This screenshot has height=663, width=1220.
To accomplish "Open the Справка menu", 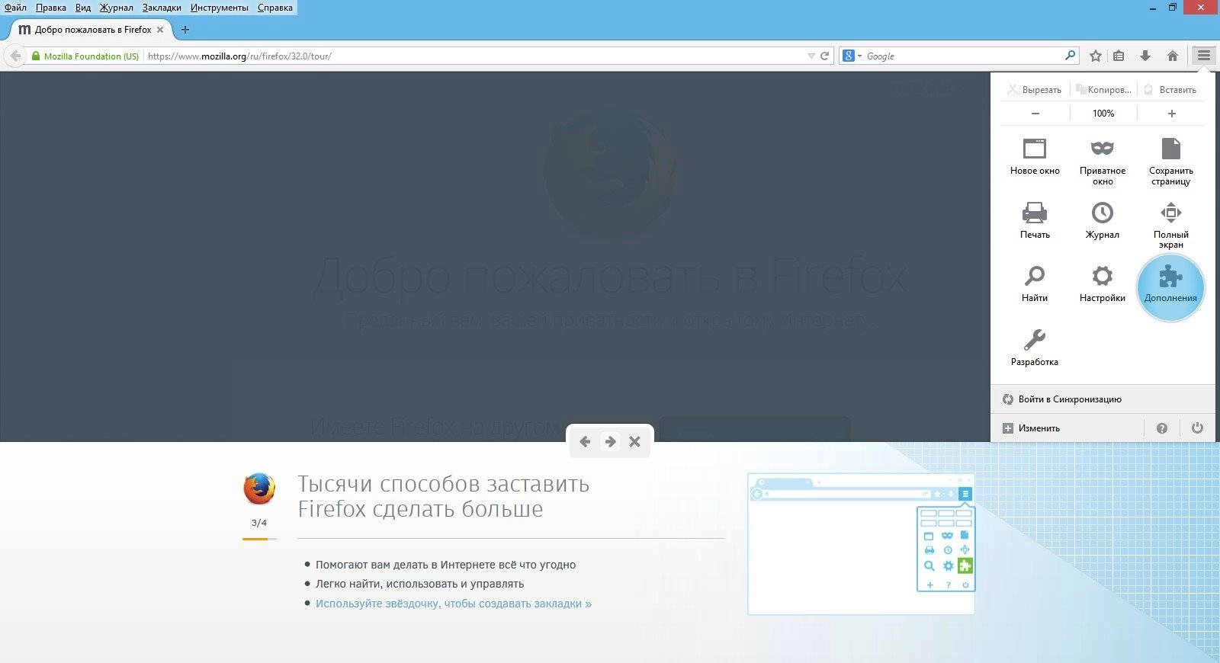I will tap(275, 8).
